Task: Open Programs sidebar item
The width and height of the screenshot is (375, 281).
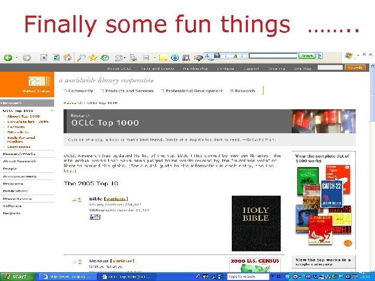Action: (13, 184)
